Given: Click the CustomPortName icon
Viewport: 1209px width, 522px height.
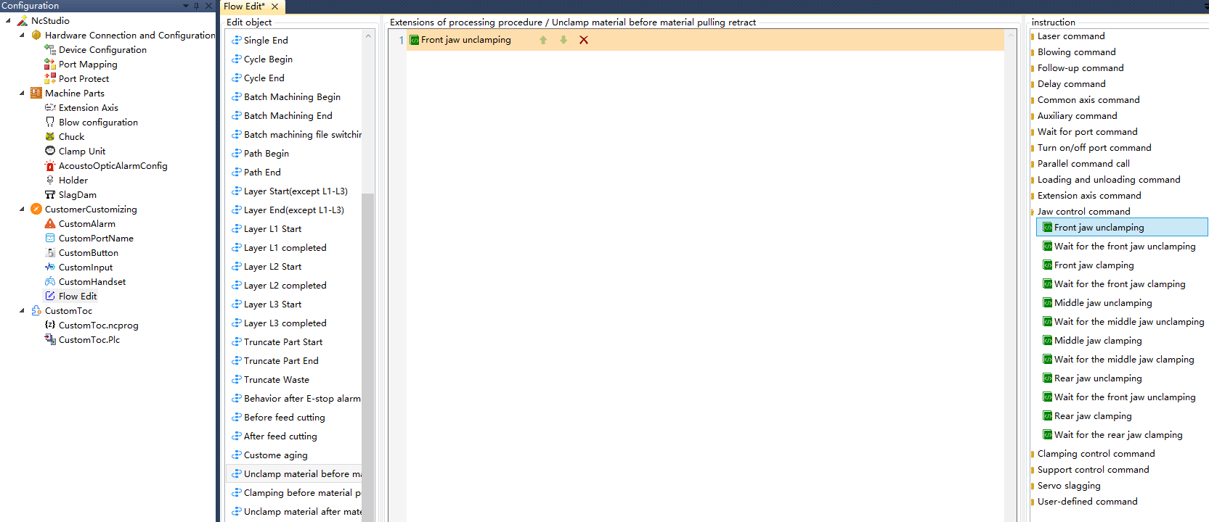Looking at the screenshot, I should point(50,239).
